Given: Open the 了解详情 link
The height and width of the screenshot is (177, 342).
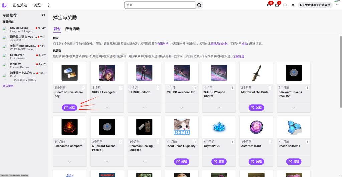Looking at the screenshot, I should [x=238, y=56].
